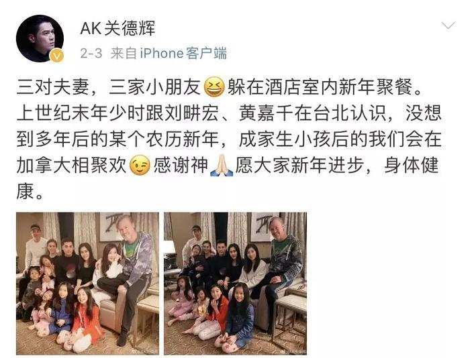Click the praying hands emoji
Screen dimensions: 470x358
tap(222, 166)
